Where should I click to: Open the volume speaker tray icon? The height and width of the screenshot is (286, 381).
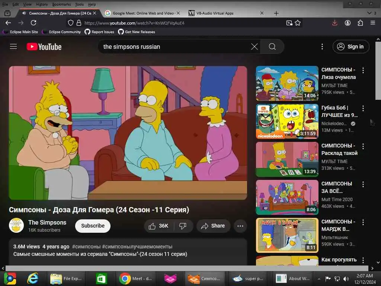(x=346, y=279)
